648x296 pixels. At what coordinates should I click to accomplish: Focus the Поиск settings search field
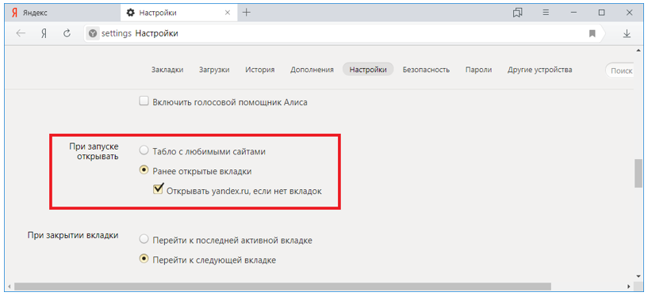click(619, 70)
